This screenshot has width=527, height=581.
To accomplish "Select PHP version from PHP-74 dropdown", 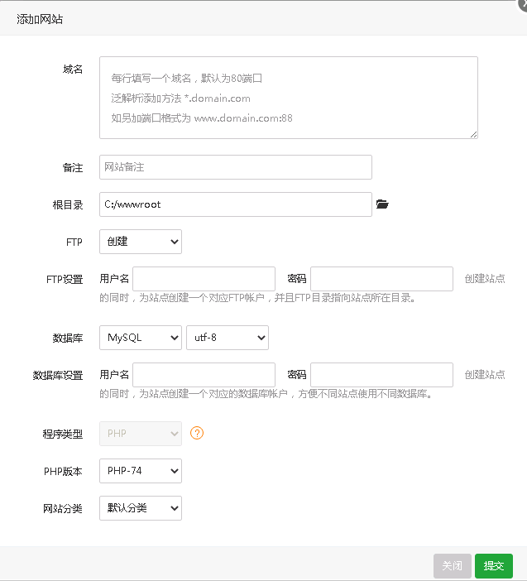I will (141, 471).
